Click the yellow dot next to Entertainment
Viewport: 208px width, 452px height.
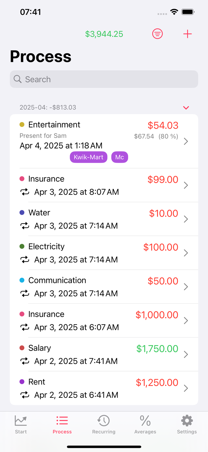coord(22,124)
